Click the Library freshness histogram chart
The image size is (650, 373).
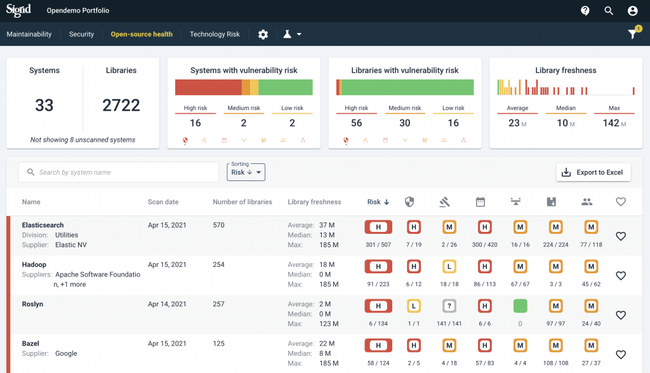(x=566, y=87)
